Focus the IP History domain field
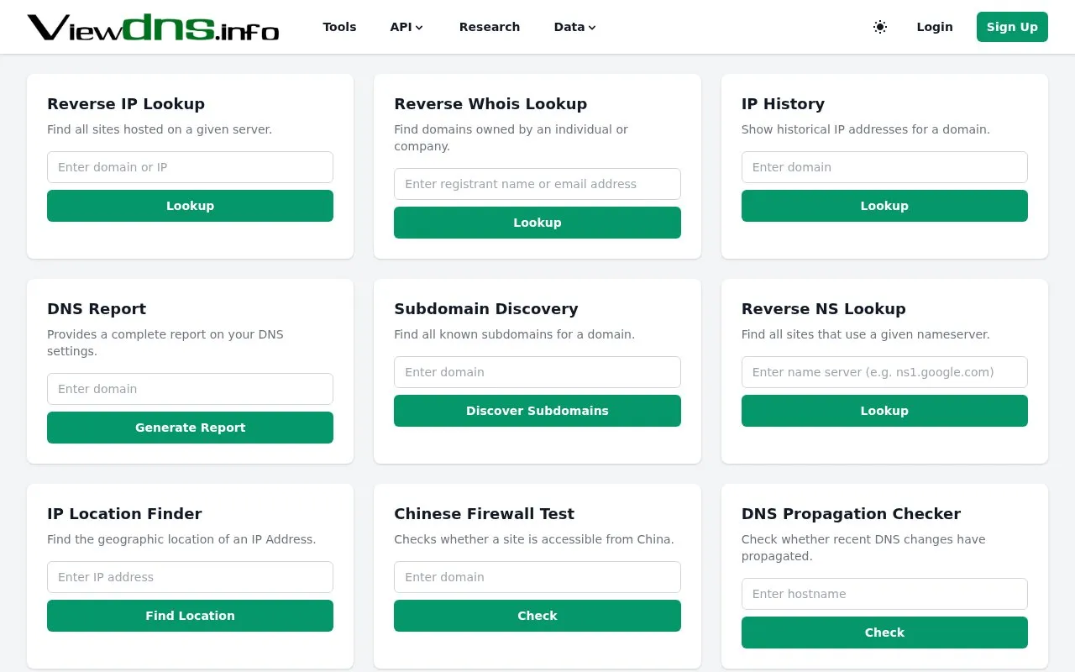 pos(884,167)
